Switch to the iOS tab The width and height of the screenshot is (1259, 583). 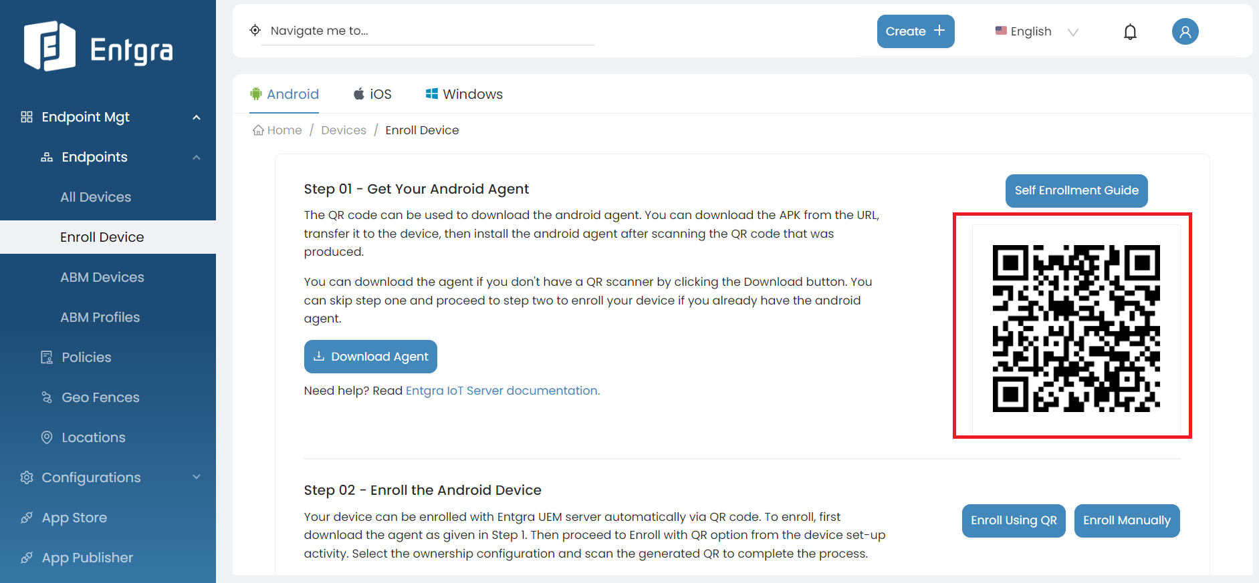tap(372, 94)
